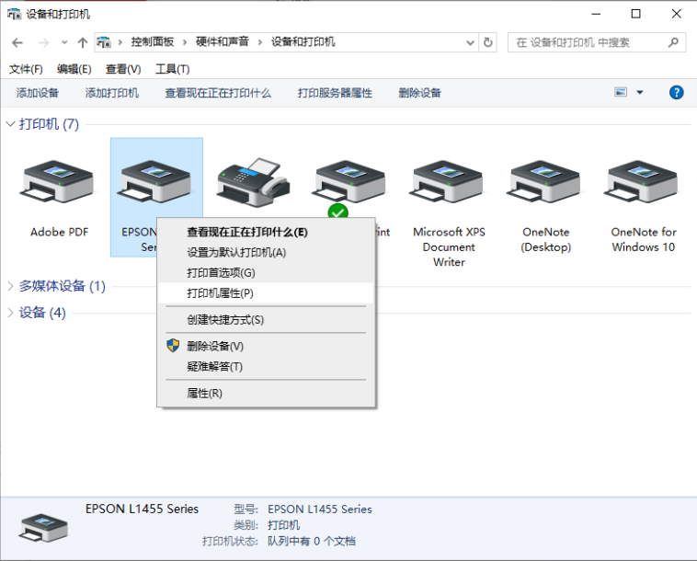Click 控制面板 in the breadcrumb path
Screen dimensions: 697x561
tap(152, 42)
